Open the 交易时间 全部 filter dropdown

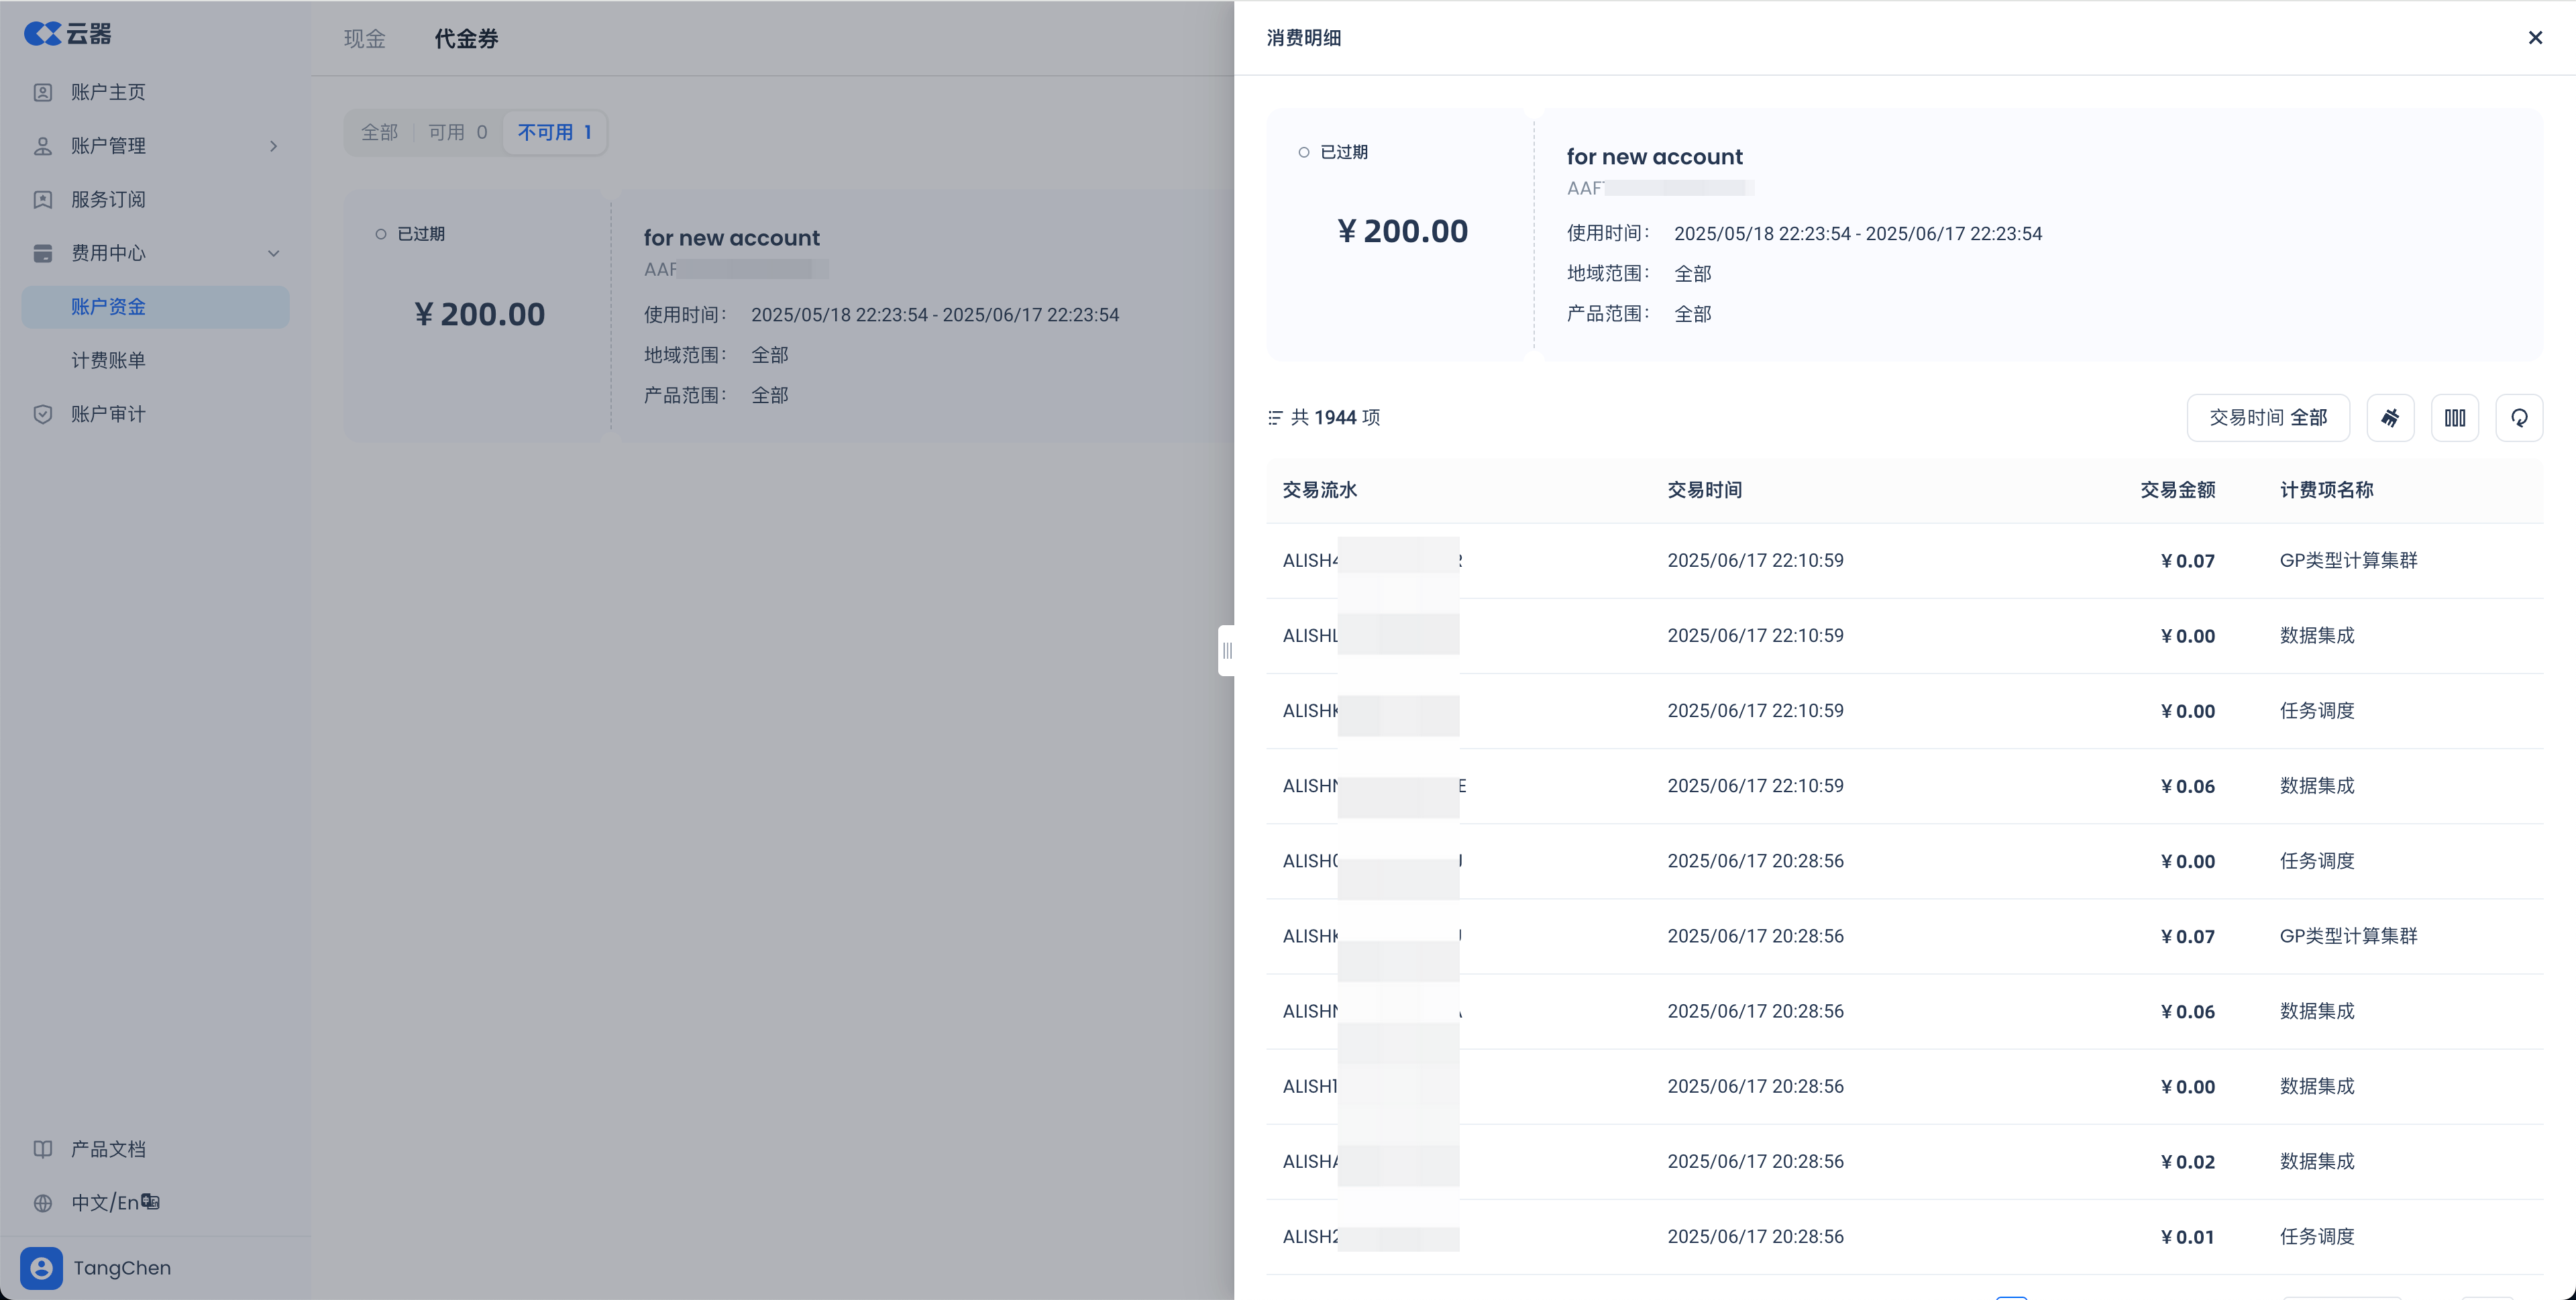pyautogui.click(x=2267, y=418)
